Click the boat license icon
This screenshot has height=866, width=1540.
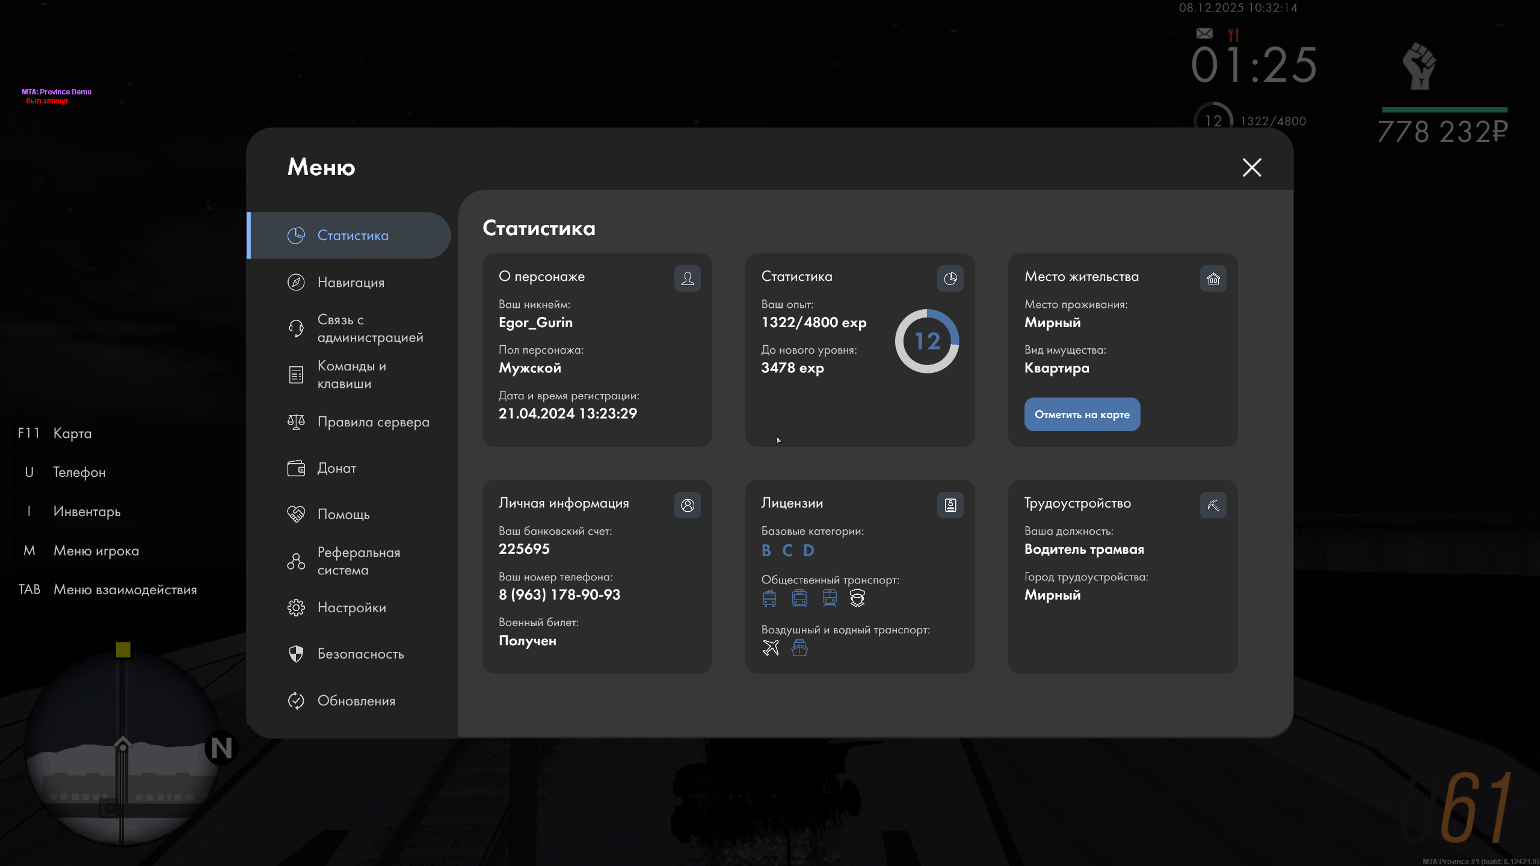(x=799, y=648)
